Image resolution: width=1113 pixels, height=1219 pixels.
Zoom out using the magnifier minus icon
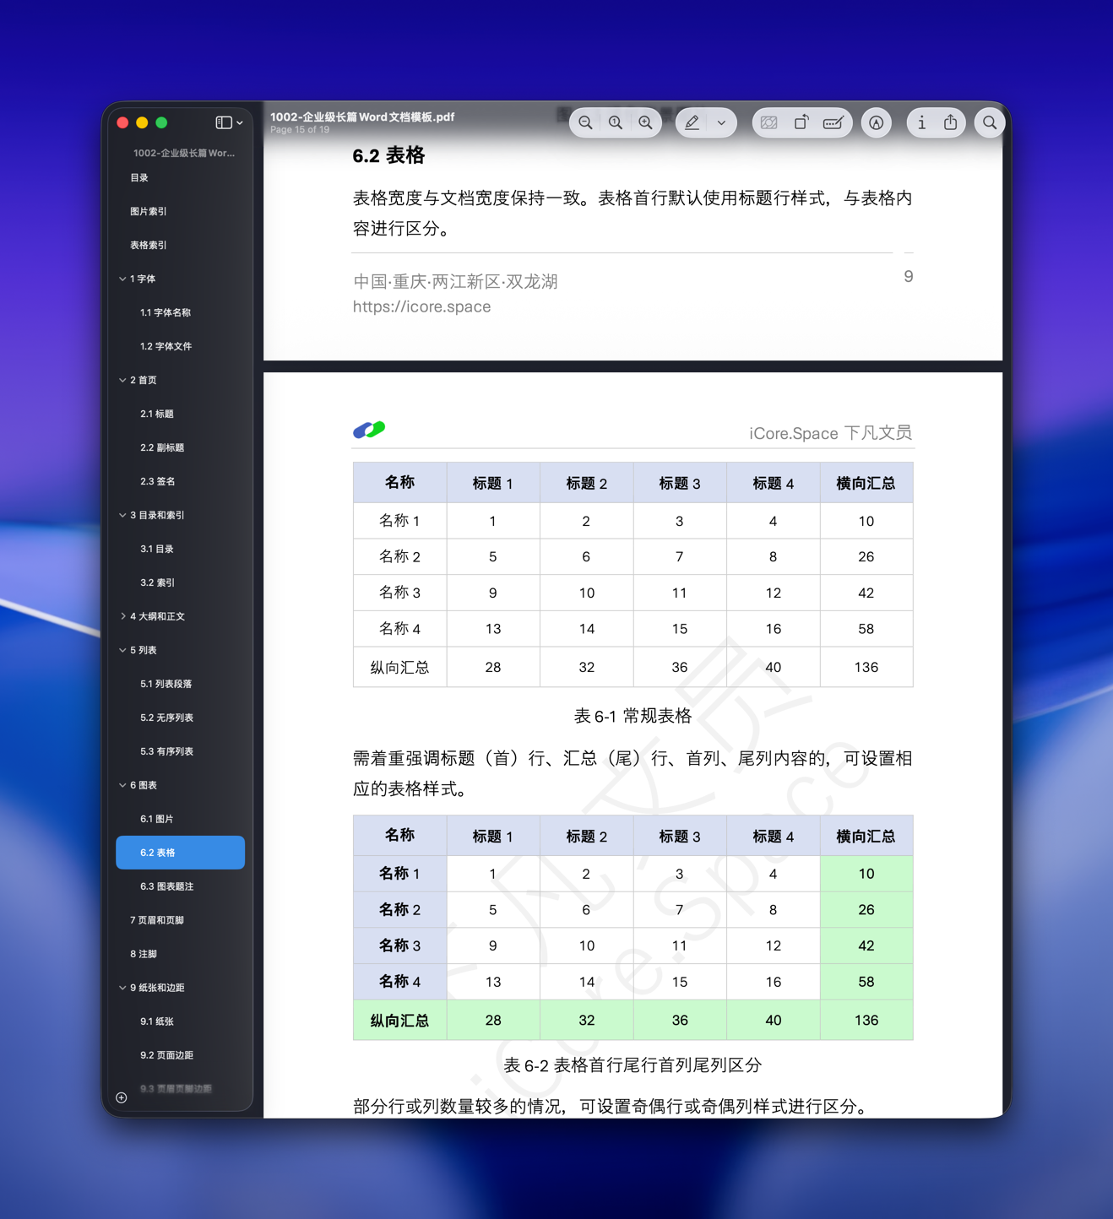pyautogui.click(x=585, y=122)
